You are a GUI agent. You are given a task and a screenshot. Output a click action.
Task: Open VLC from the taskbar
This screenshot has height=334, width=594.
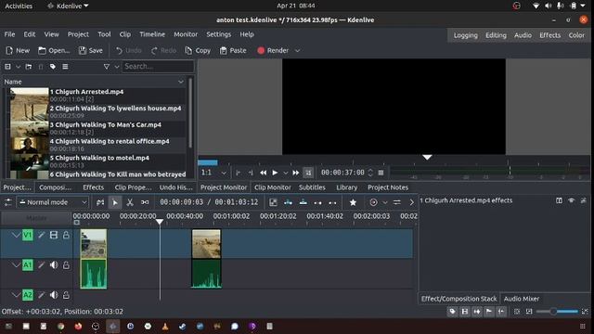click(x=165, y=326)
